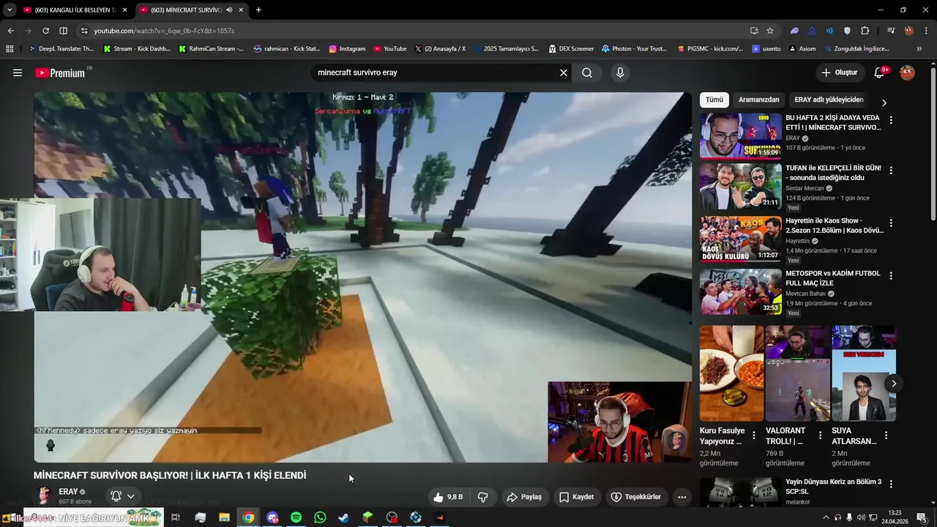This screenshot has height=527, width=937.
Task: Click the Oluştur create button
Action: pos(839,72)
